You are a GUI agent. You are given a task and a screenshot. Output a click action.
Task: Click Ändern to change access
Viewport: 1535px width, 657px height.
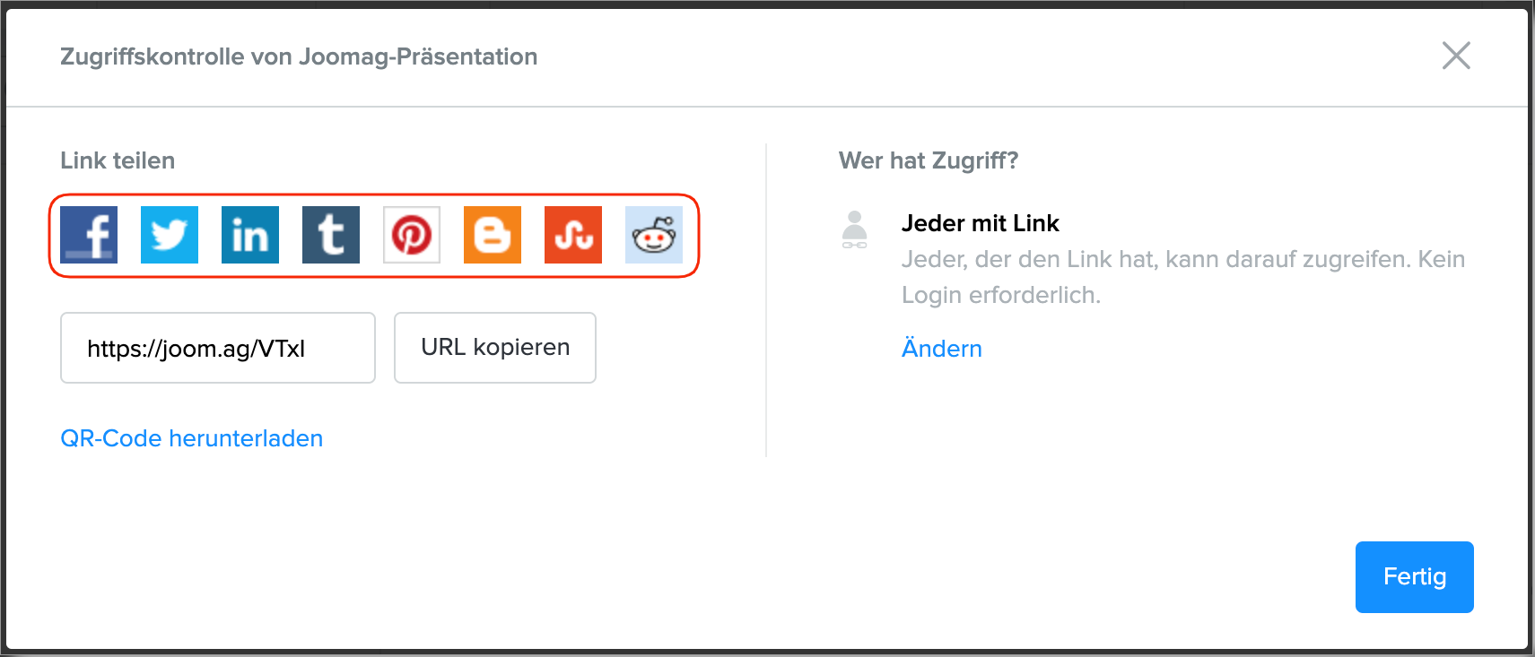(x=942, y=349)
